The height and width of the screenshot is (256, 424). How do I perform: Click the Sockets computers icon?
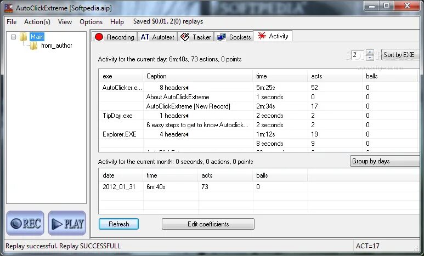222,37
